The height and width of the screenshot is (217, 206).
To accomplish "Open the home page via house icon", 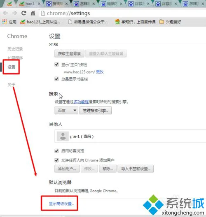I will click(x=33, y=13).
